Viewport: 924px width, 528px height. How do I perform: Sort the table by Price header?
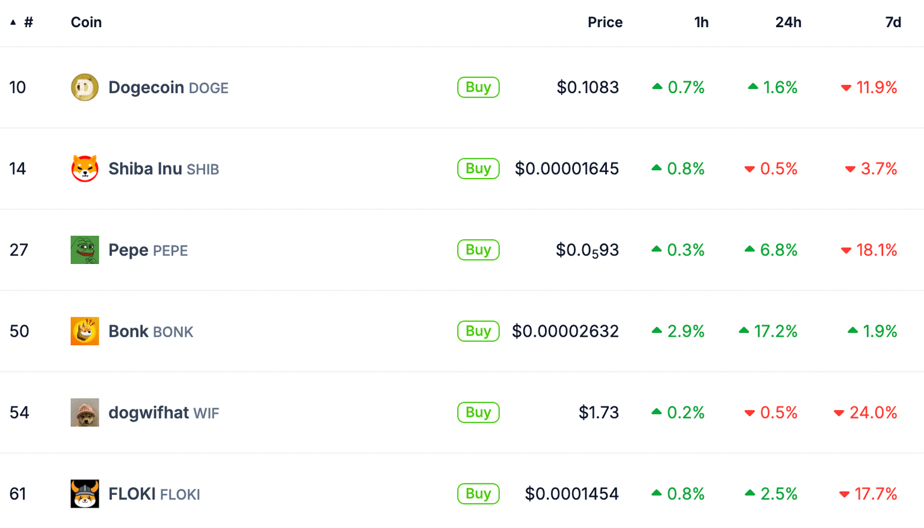[x=605, y=22]
